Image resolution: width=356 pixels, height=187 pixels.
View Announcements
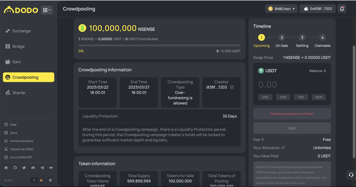tap(22, 141)
